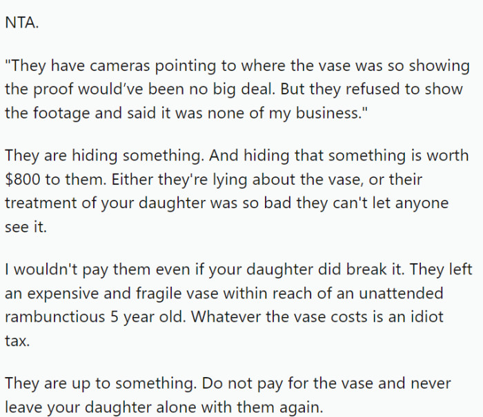This screenshot has height=417, width=483.
Task: Click the words "see it." ending the paragraph
Action: pos(26,227)
